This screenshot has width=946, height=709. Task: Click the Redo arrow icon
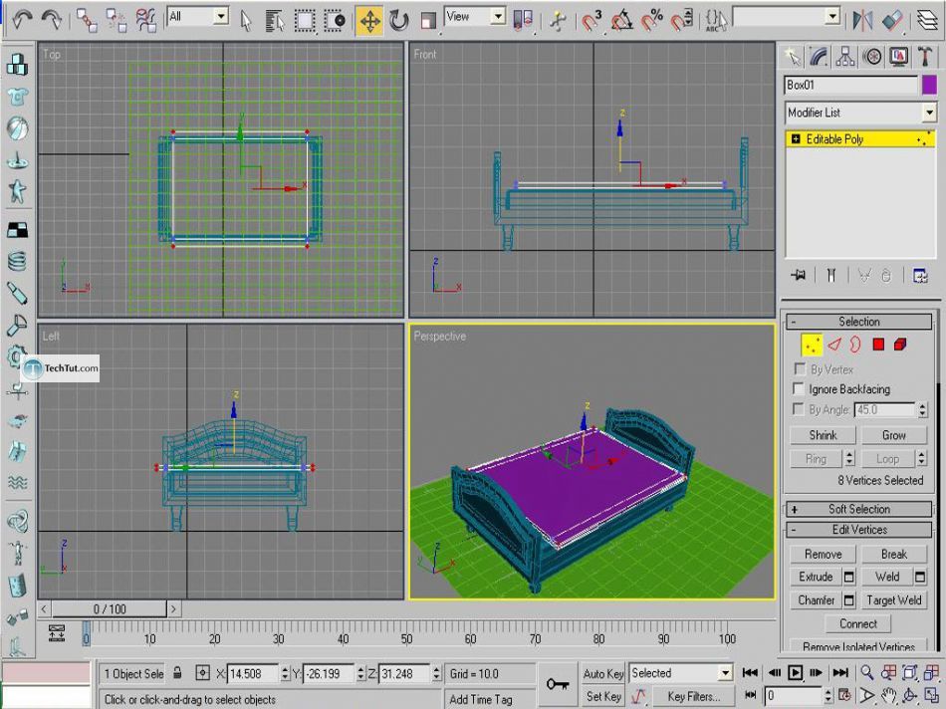tap(52, 19)
